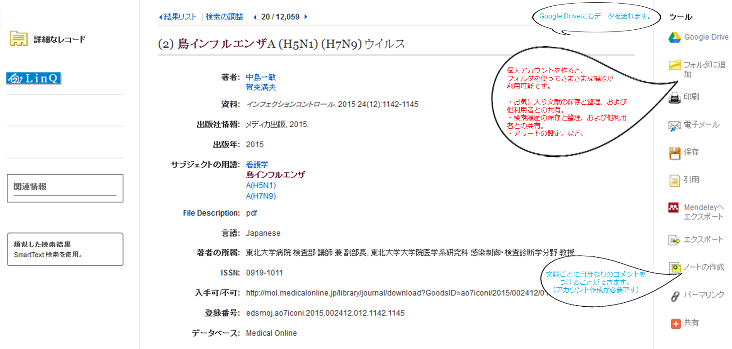Click the add to folder icon
Viewport: 732px width, 349px height.
(674, 65)
